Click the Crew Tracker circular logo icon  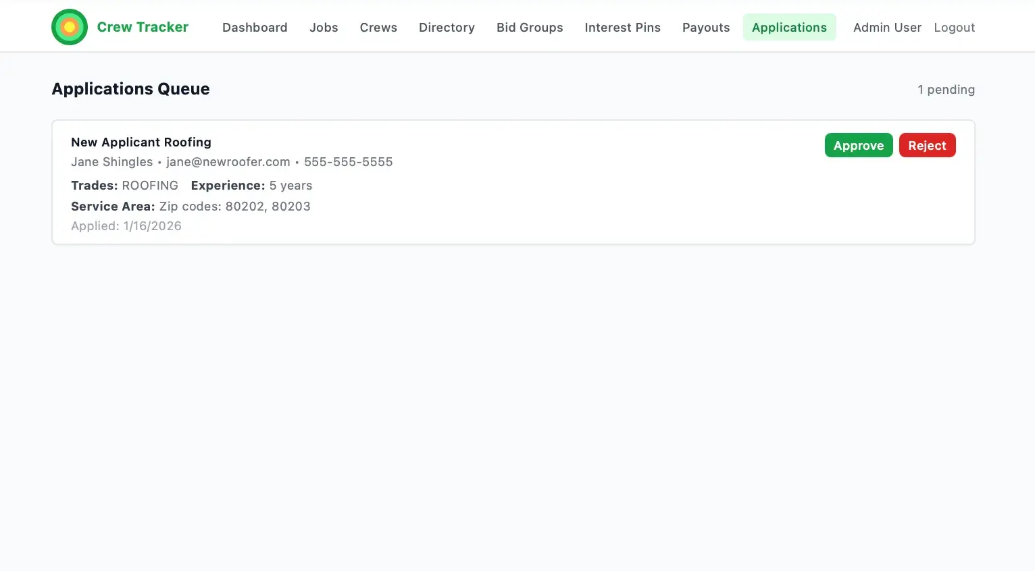[70, 27]
